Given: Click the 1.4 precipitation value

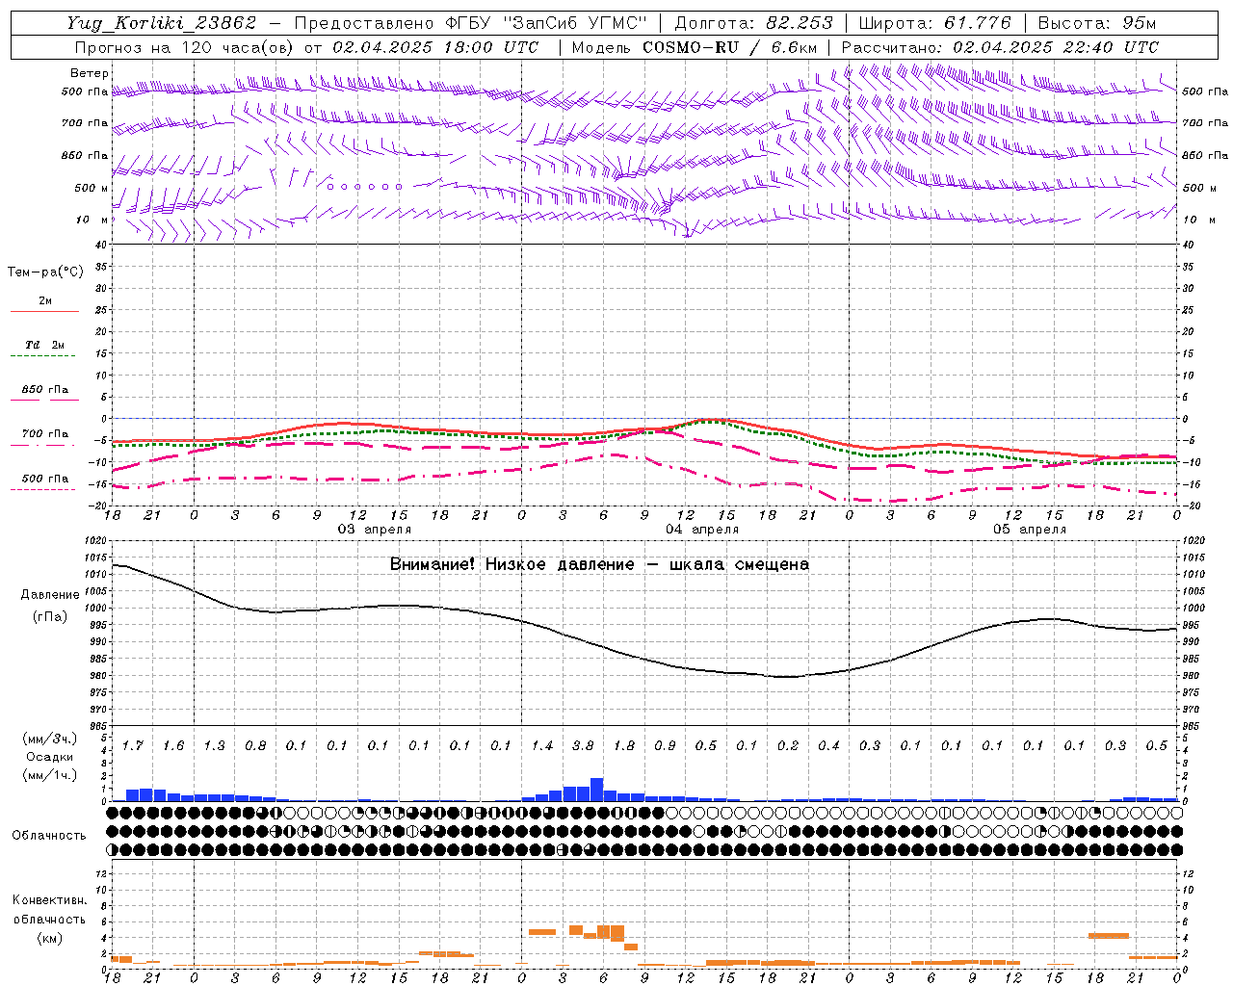Looking at the screenshot, I should [x=542, y=745].
